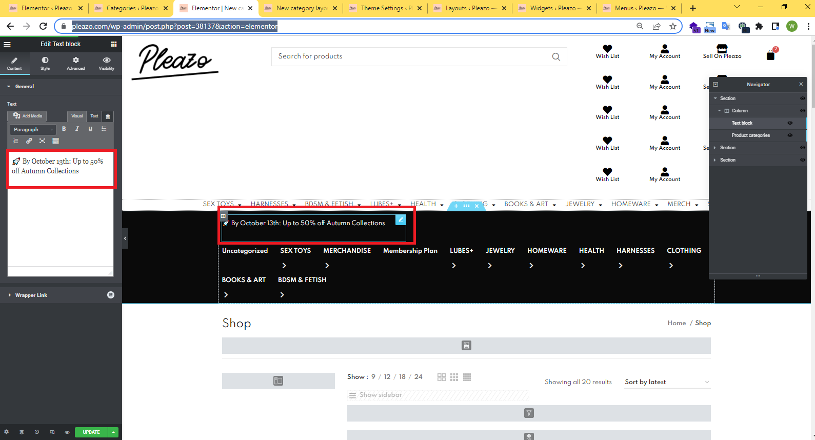Open distraction-free fullscreen editor mode
This screenshot has height=440, width=815.
pos(42,141)
